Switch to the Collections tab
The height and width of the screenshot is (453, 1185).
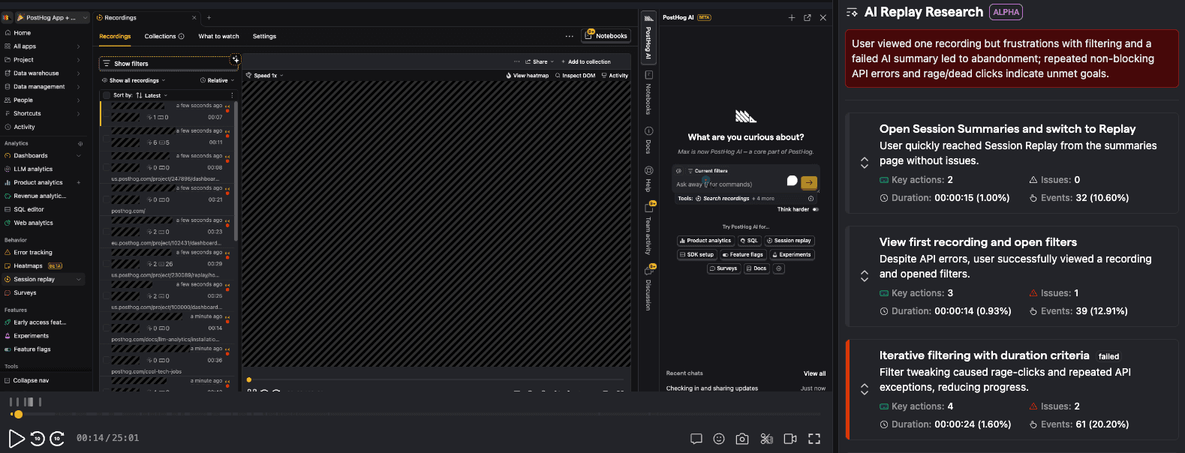tap(160, 36)
